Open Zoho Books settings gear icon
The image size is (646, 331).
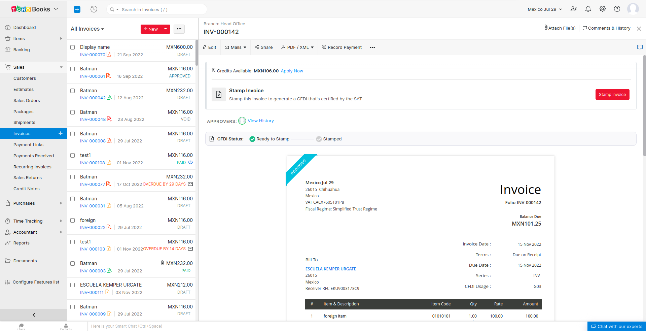(603, 9)
